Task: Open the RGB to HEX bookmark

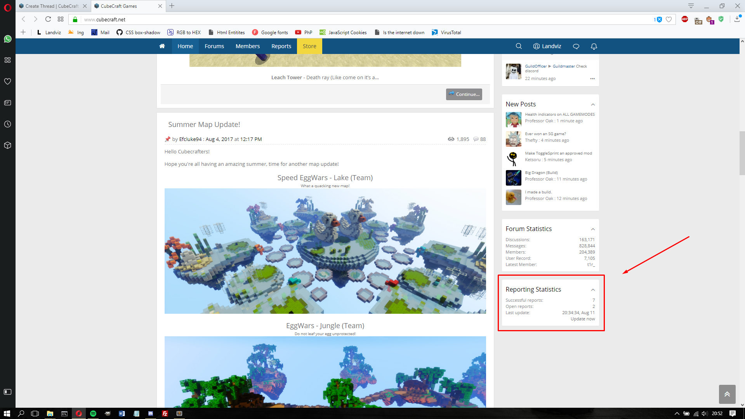Action: tap(184, 32)
